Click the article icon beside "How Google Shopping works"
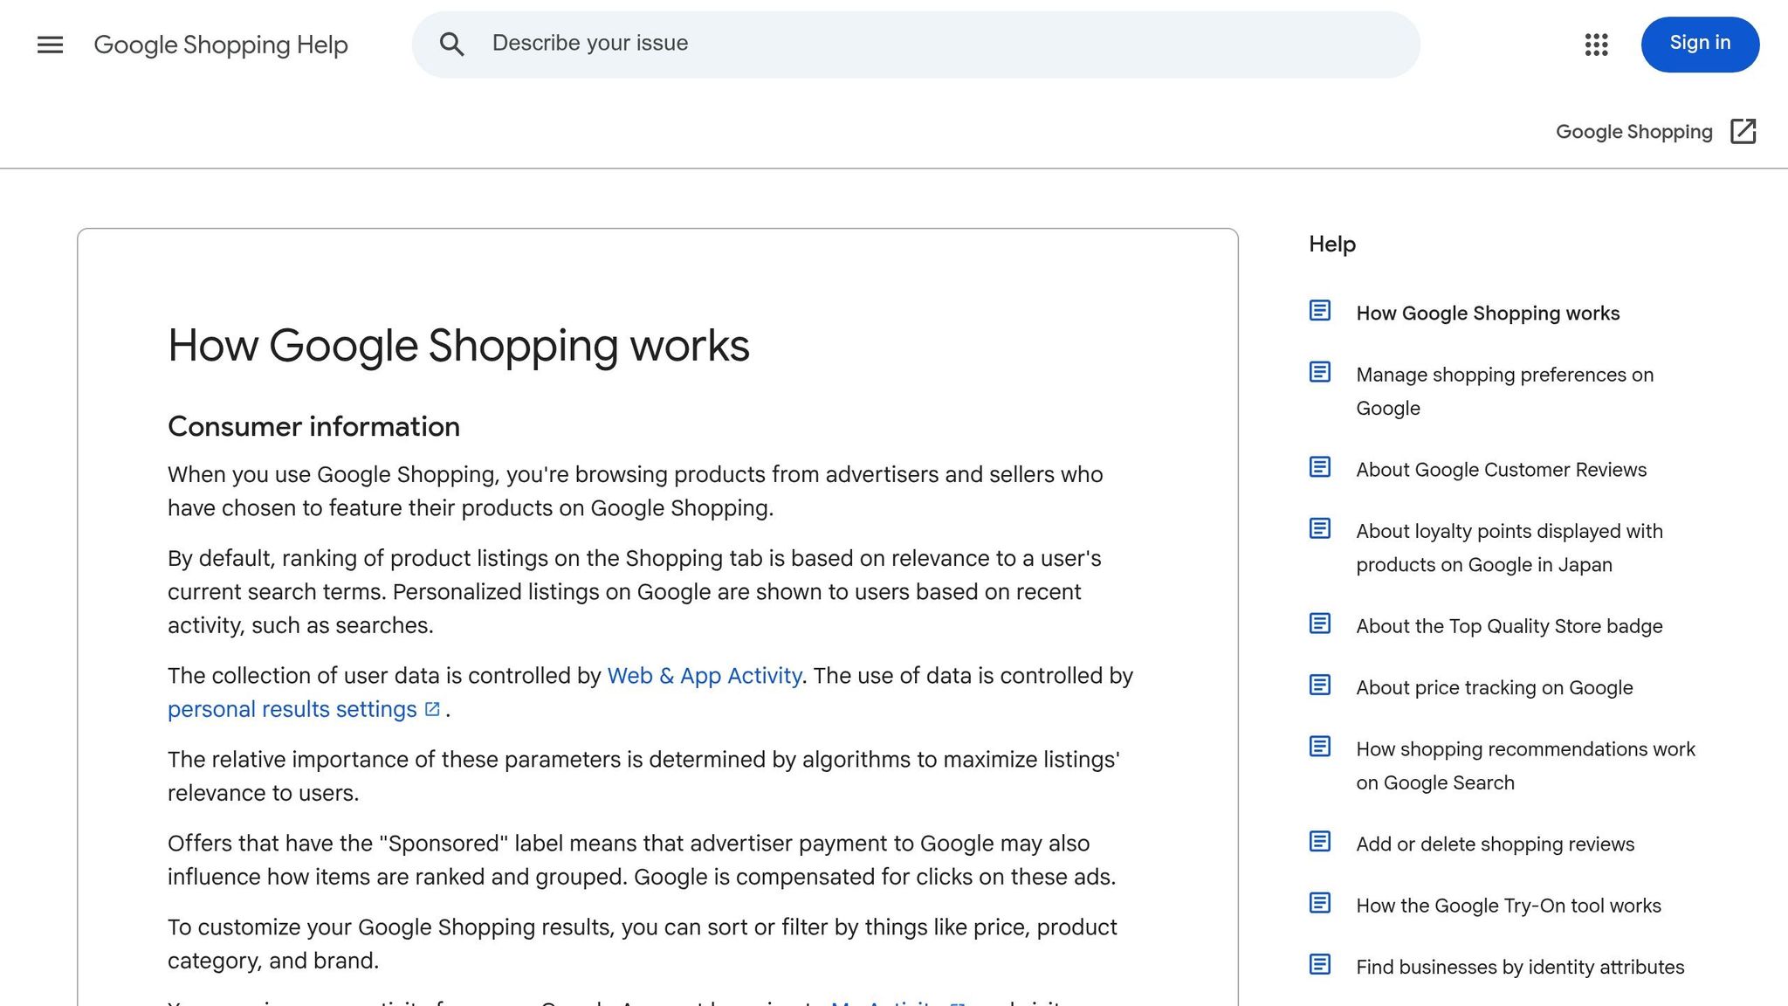This screenshot has height=1006, width=1788. 1319,310
